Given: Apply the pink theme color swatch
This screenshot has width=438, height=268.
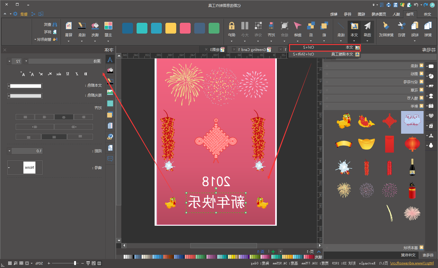Looking at the screenshot, I should [x=185, y=28].
